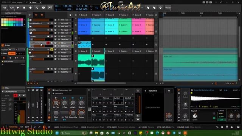Open the 'AUD Mst' output dropdown on Audio 2

[x=65, y=72]
